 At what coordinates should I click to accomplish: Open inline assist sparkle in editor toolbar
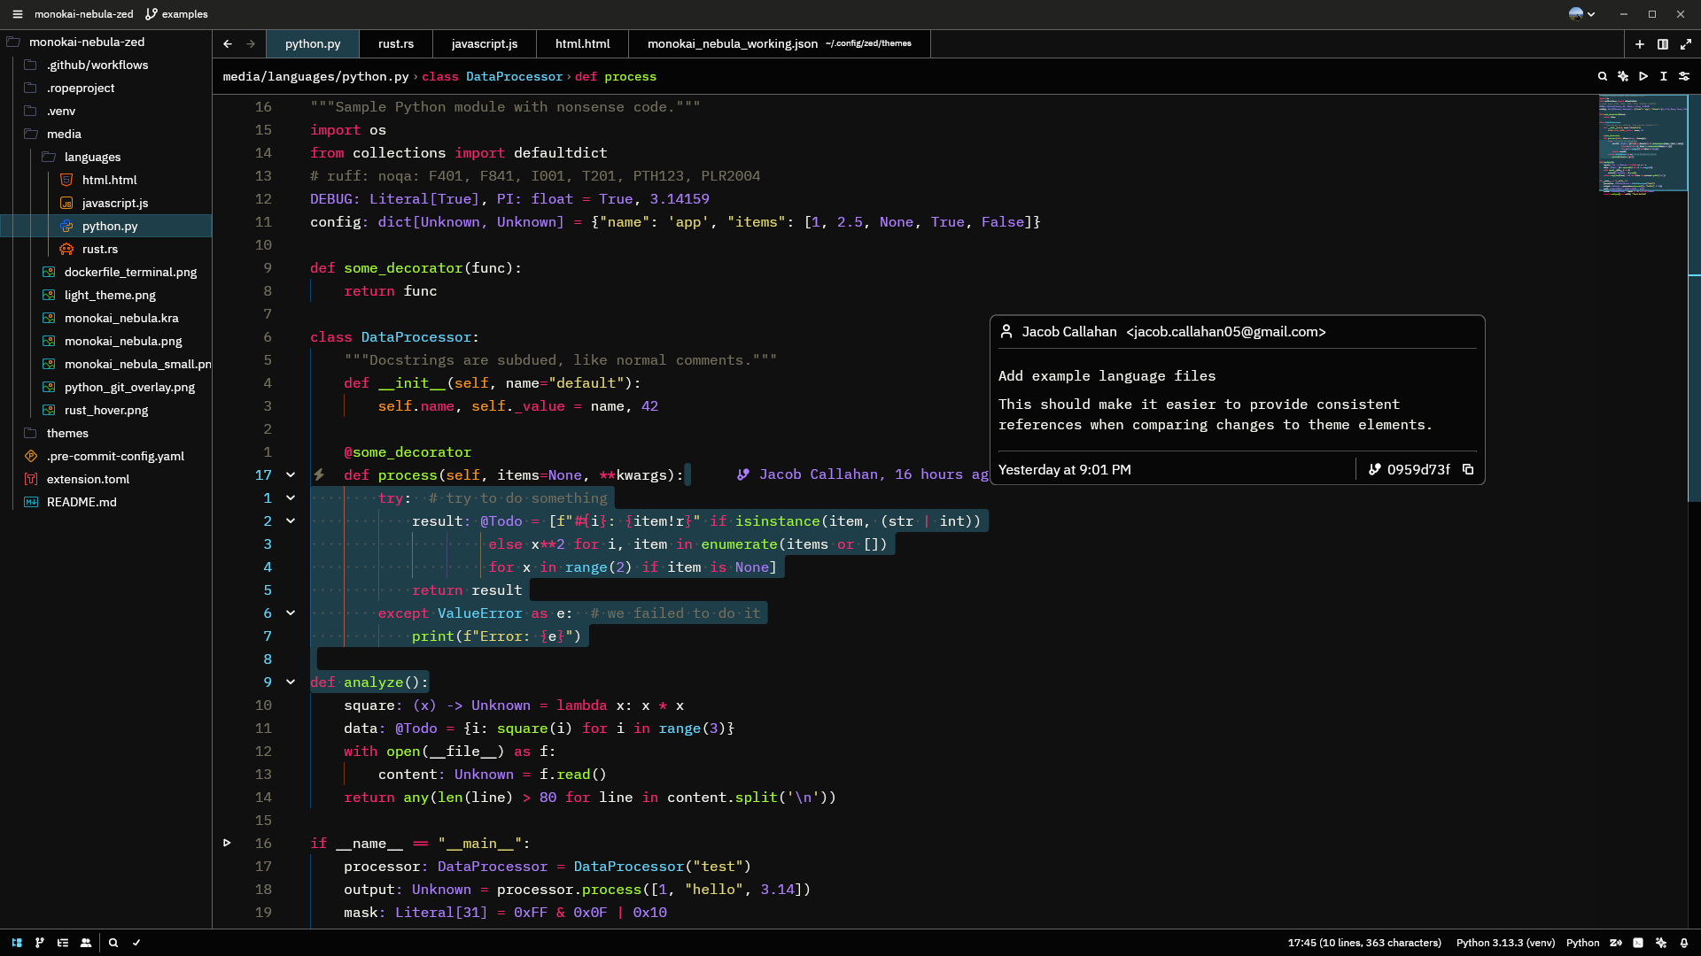(1623, 77)
